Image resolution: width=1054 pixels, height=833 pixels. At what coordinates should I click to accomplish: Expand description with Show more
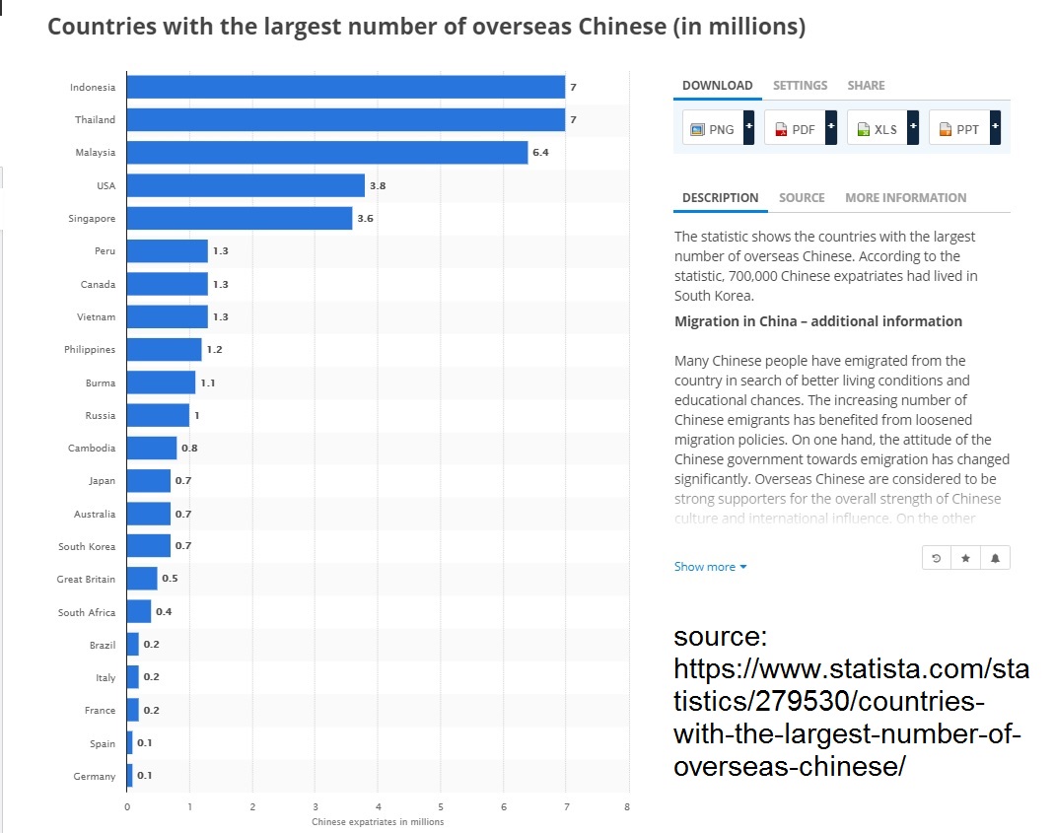click(x=710, y=567)
